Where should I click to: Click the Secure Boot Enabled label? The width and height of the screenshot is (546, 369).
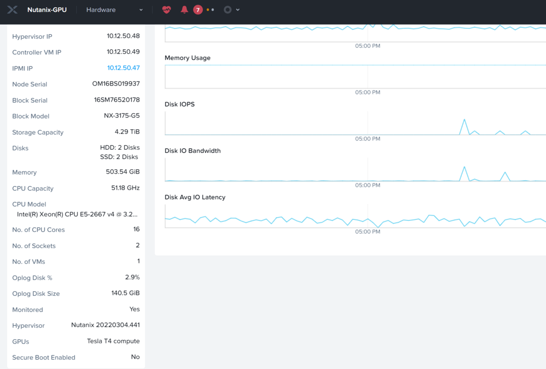point(44,357)
